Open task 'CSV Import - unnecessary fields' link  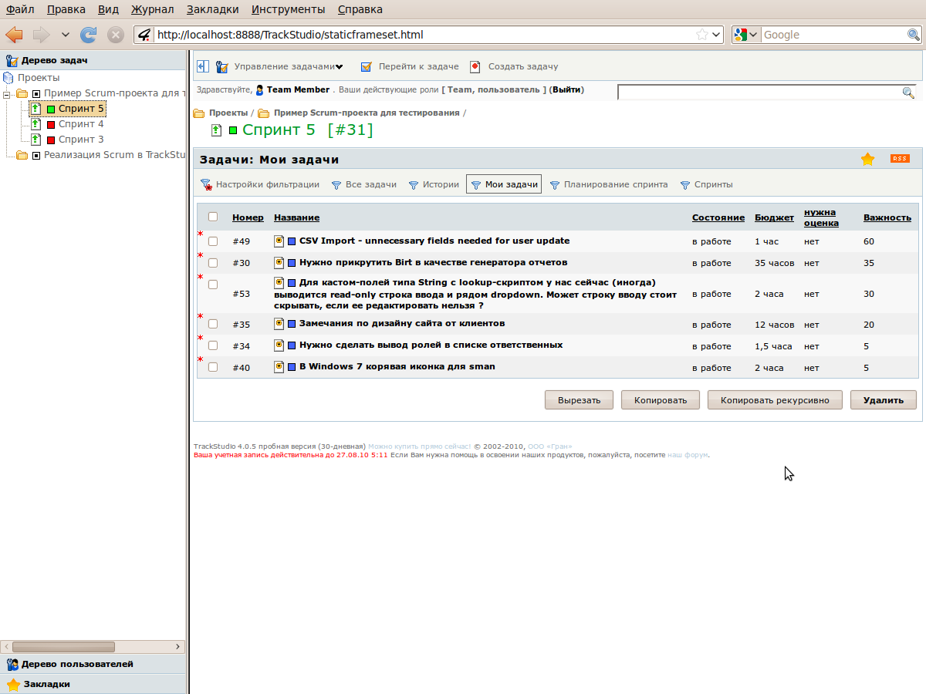[x=434, y=241]
